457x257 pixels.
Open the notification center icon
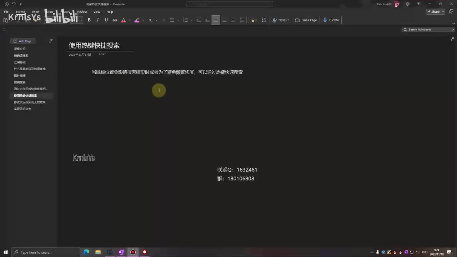tap(449, 252)
